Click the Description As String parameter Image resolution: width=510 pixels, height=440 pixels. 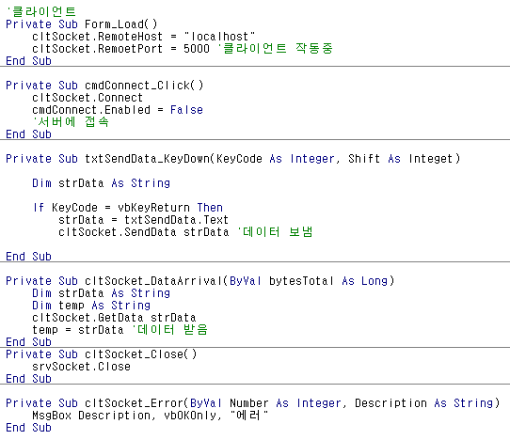423,403
